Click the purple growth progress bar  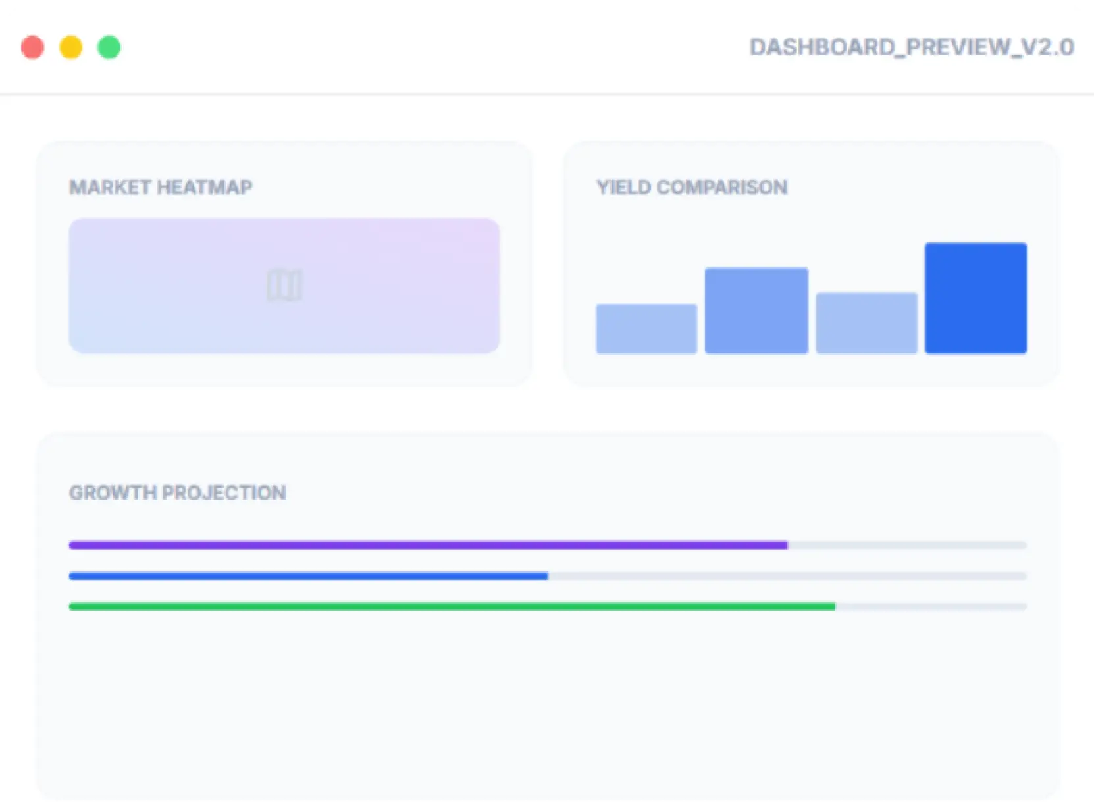(428, 545)
